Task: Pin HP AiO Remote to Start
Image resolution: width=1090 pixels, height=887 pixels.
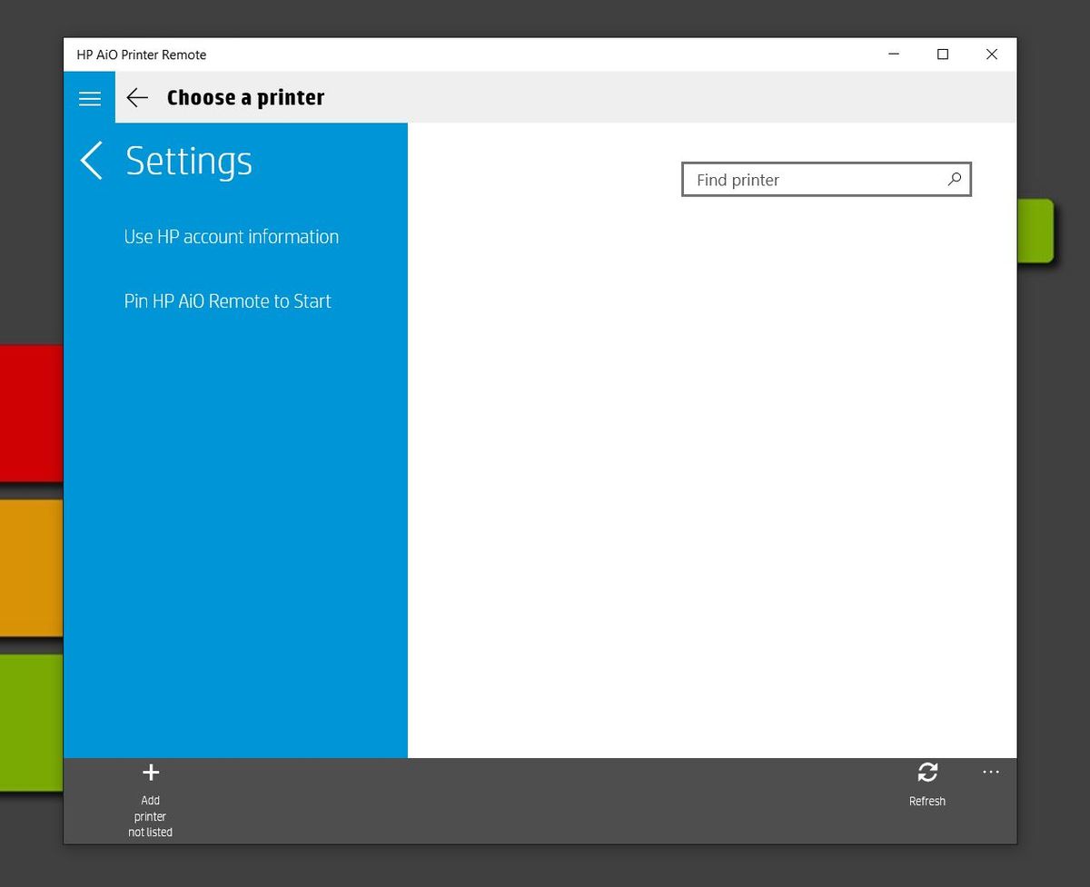Action: (x=227, y=301)
